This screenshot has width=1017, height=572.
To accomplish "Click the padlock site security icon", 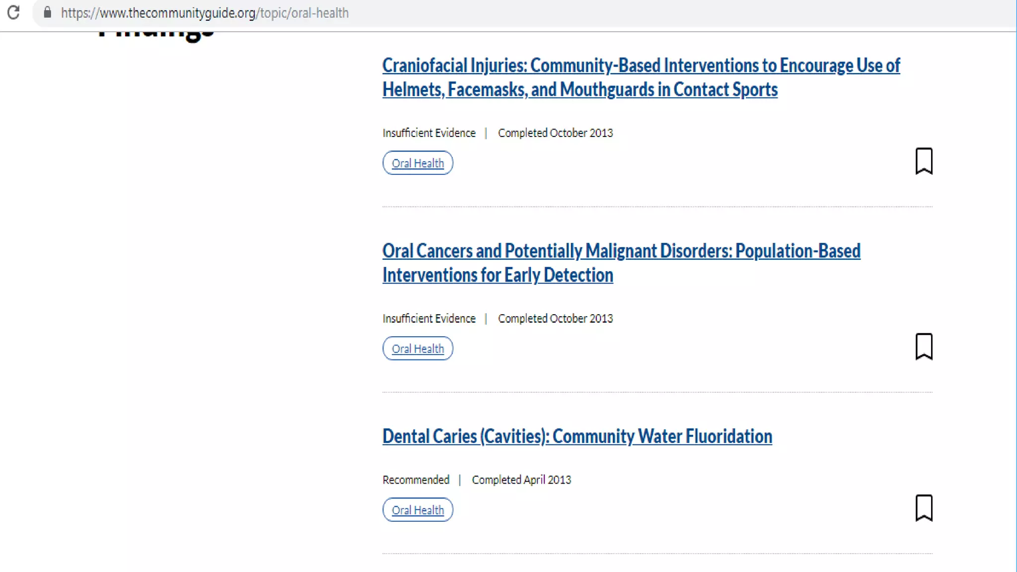I will (48, 12).
